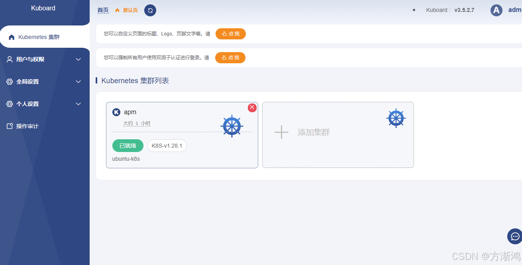
Task: Click 点我 button for two-factor authentication
Action: [230, 58]
